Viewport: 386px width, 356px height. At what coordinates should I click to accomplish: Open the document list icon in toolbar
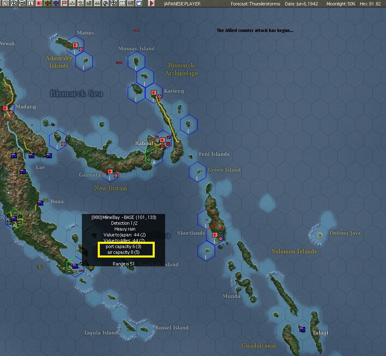(x=6, y=3)
